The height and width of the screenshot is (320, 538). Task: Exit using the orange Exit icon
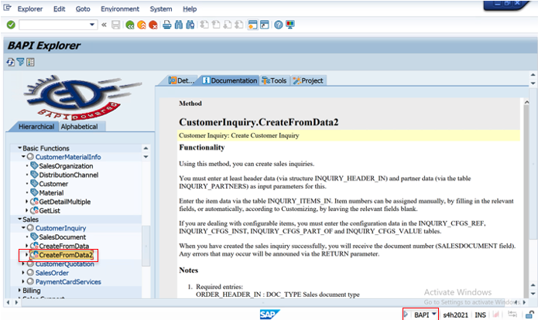pos(142,25)
